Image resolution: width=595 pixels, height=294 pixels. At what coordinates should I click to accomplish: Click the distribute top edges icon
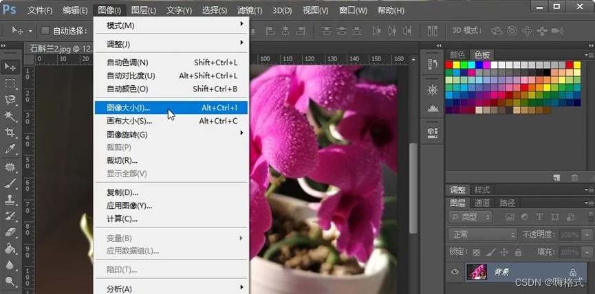tap(326, 31)
